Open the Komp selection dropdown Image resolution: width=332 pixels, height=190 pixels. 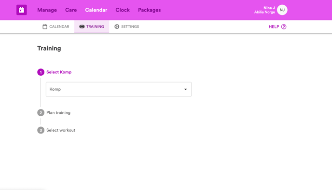119,89
